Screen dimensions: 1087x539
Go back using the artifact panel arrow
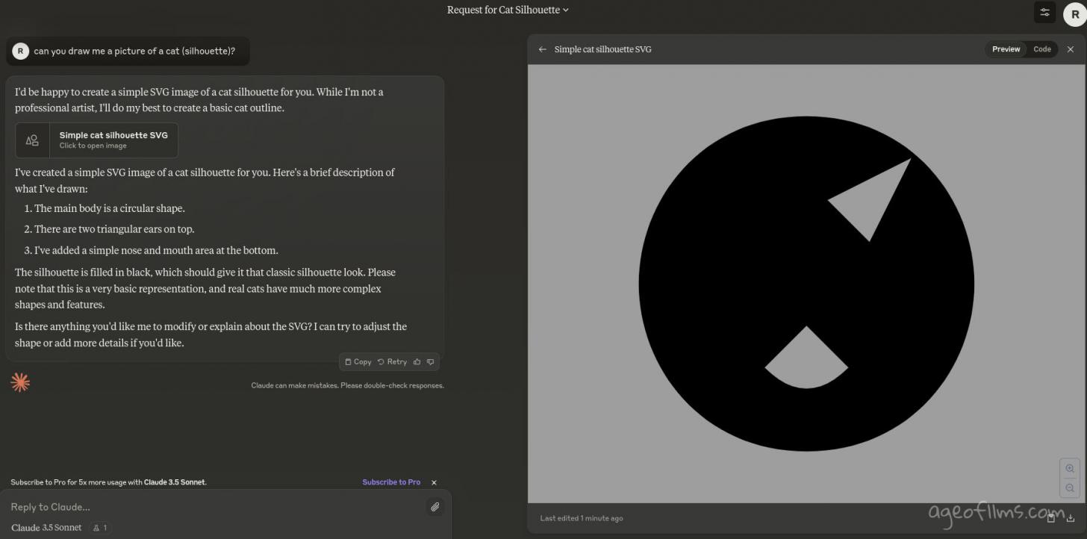(x=543, y=49)
